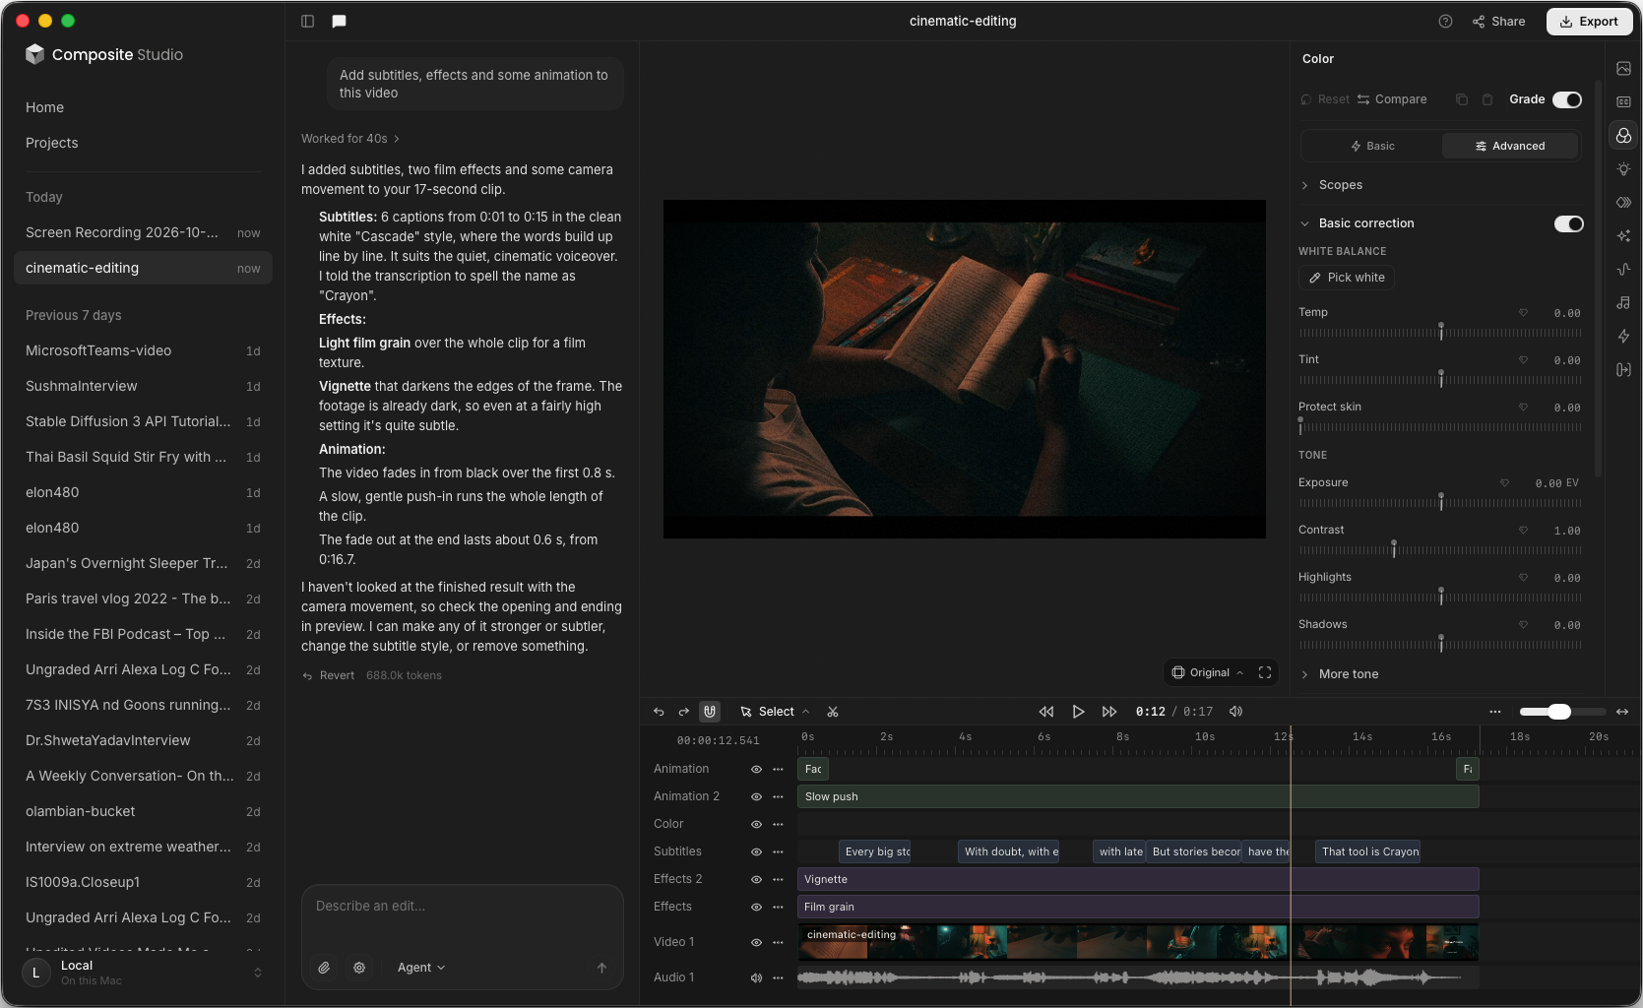Fit timeline to width arrows icon
The height and width of the screenshot is (1008, 1643).
point(1622,712)
